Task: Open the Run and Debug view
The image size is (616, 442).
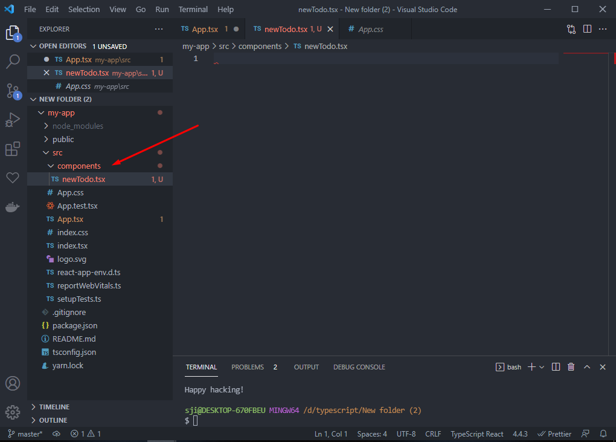Action: (13, 120)
